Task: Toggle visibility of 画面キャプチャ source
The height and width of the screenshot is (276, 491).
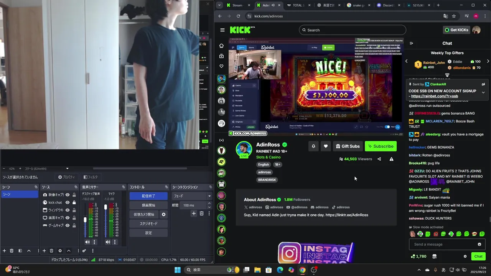Action: (68, 218)
